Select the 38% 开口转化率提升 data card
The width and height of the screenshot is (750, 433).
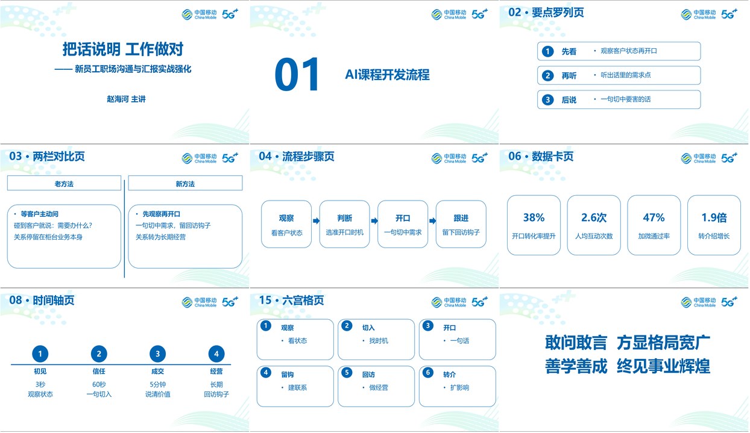[x=534, y=225]
